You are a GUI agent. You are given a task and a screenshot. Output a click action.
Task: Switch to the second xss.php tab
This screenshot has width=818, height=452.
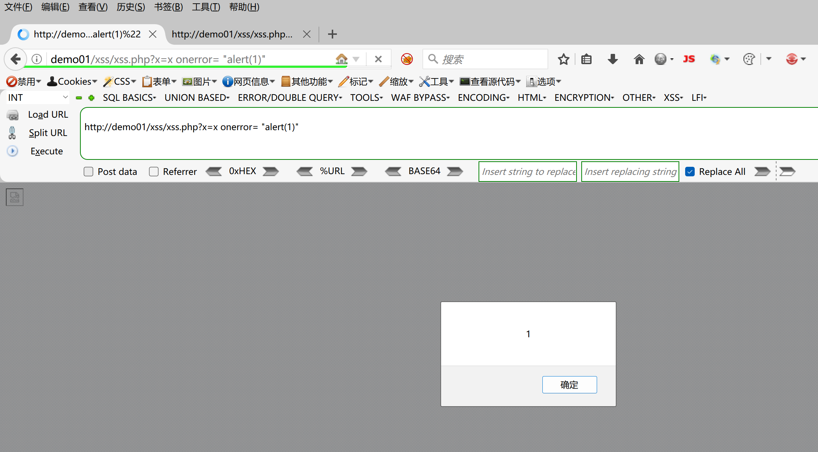coord(232,34)
